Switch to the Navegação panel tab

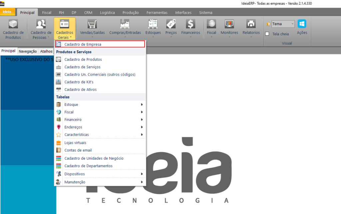tap(28, 51)
